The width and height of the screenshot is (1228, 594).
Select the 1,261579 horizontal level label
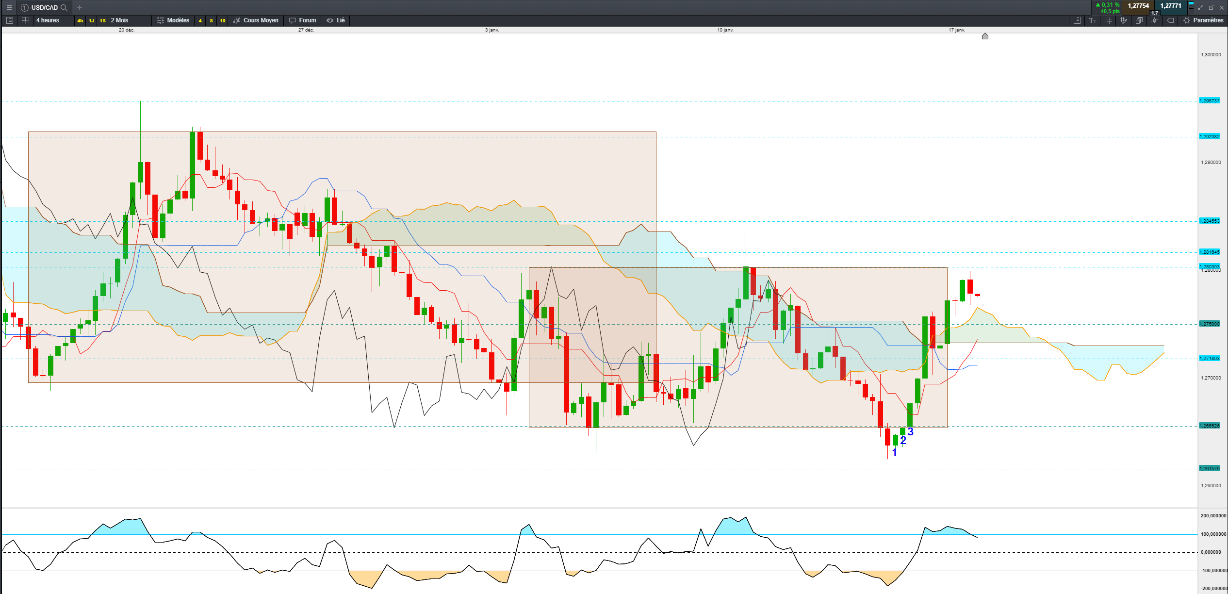click(1210, 469)
